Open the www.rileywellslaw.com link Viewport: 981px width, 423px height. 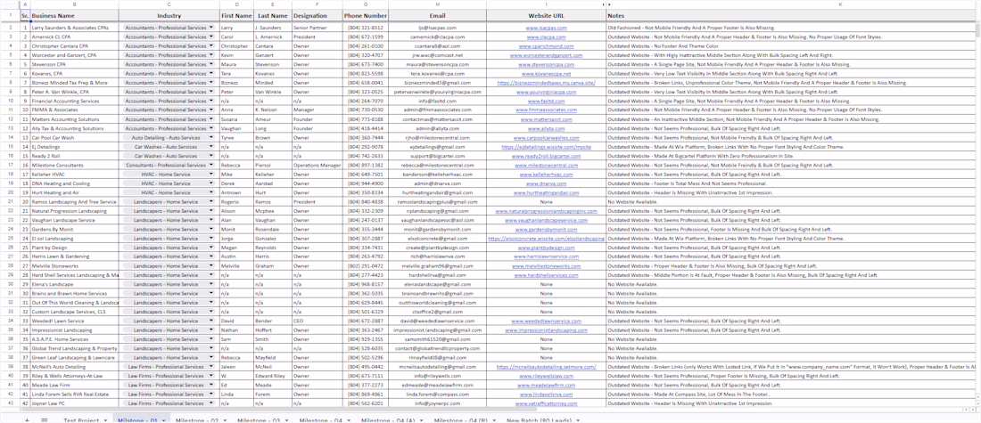[x=546, y=376]
